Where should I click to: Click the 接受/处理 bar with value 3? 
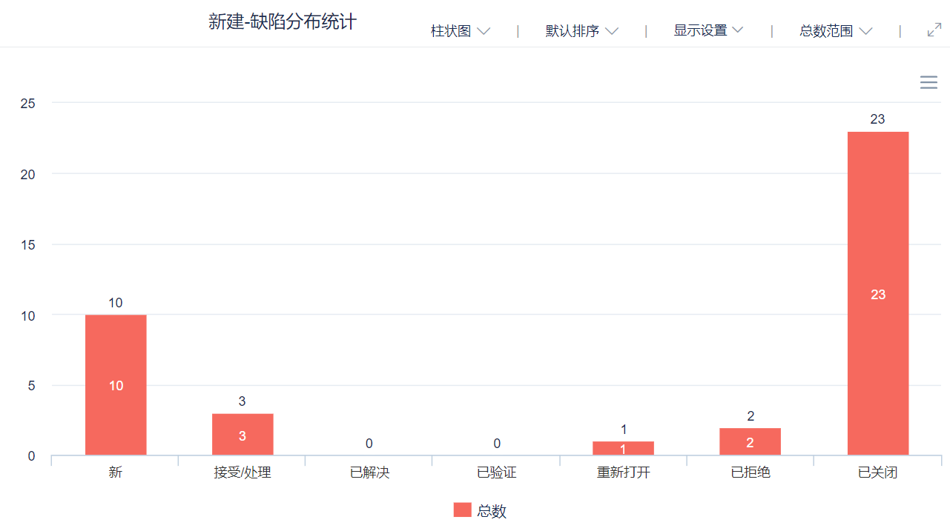click(x=243, y=435)
